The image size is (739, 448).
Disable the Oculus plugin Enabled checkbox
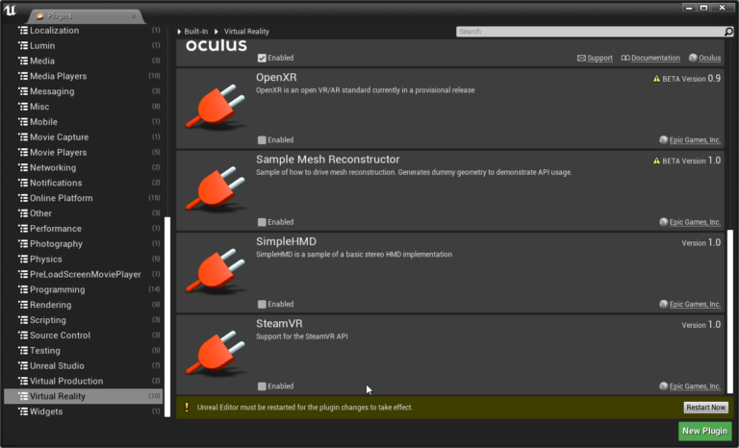tap(262, 58)
